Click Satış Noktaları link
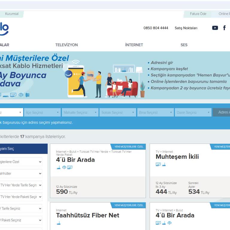The height and width of the screenshot is (230, 230). [186, 28]
